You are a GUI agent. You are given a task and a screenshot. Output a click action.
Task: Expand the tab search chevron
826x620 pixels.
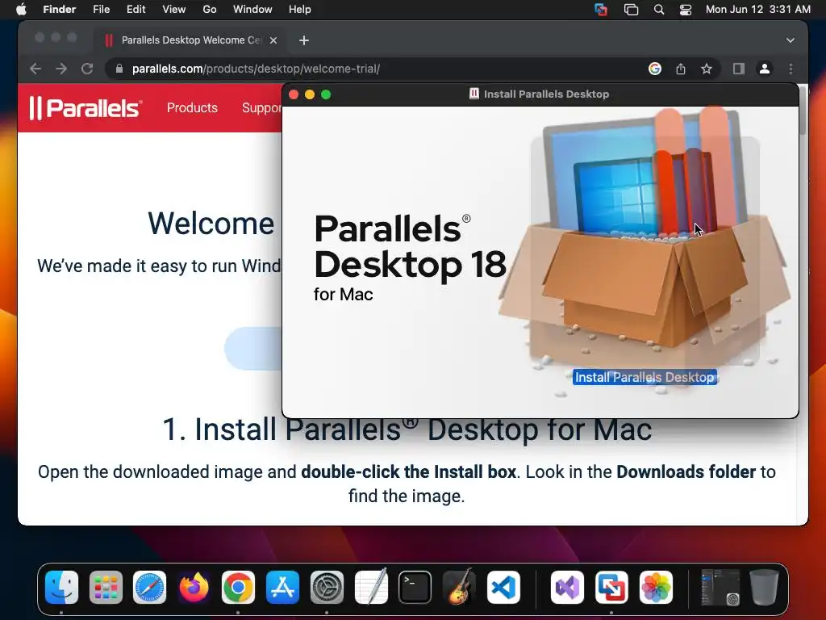pos(791,40)
